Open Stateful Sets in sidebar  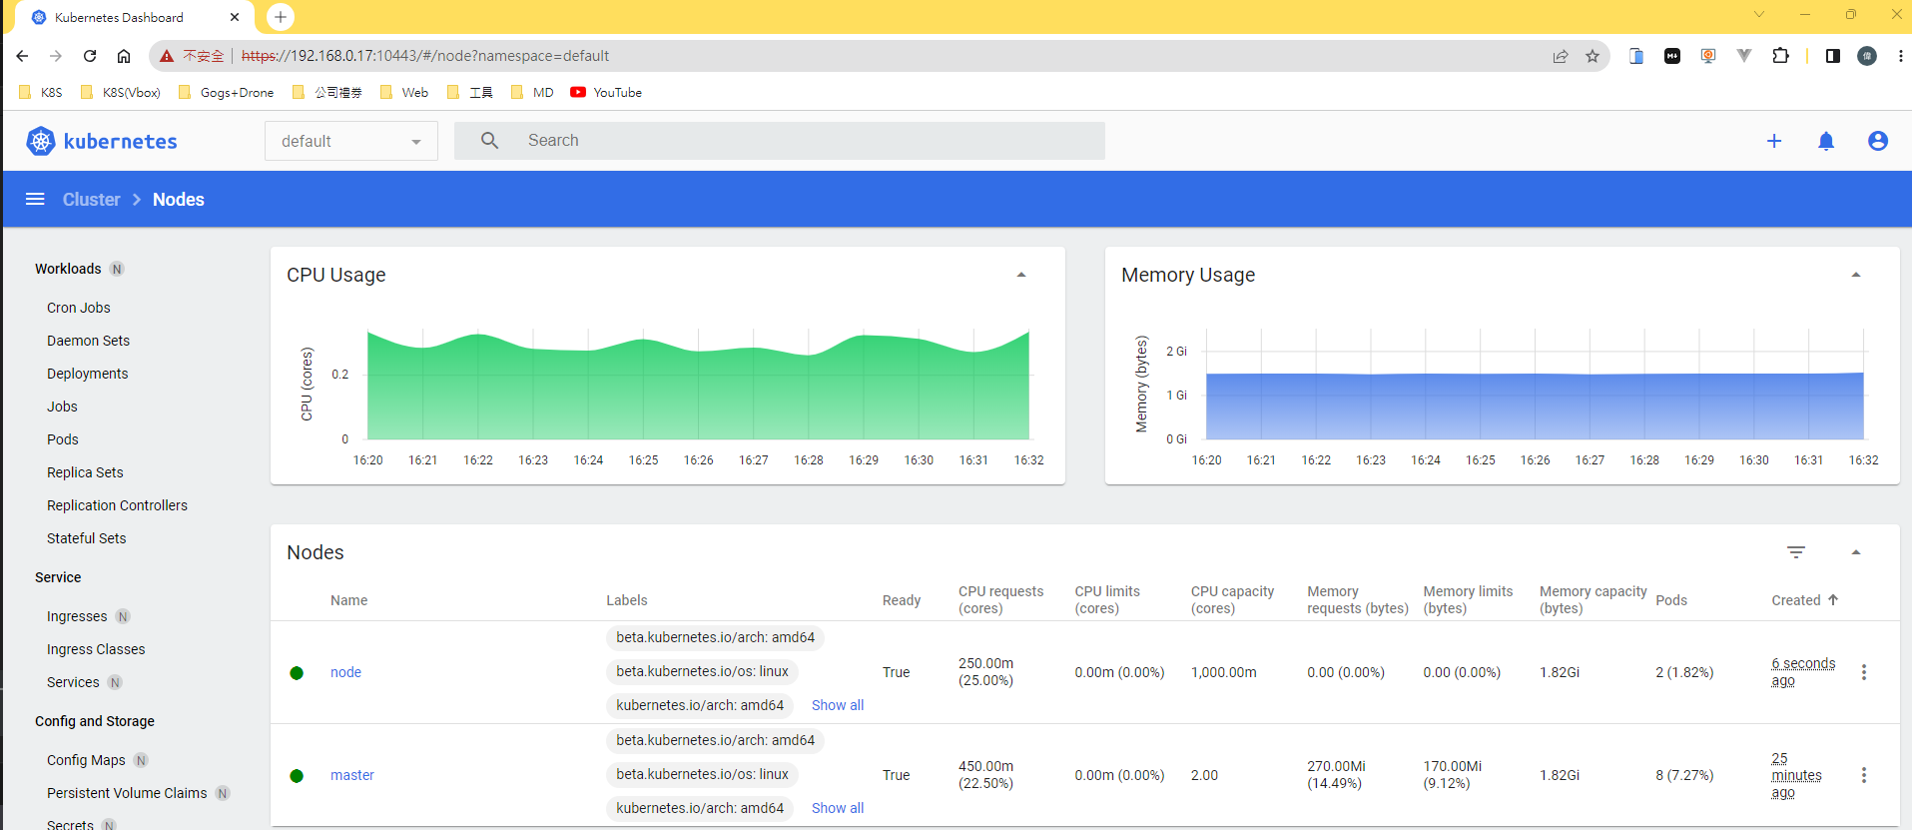[87, 538]
